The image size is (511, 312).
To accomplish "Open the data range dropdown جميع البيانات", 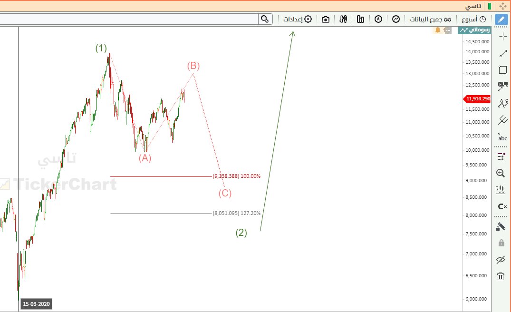I will [x=431, y=19].
